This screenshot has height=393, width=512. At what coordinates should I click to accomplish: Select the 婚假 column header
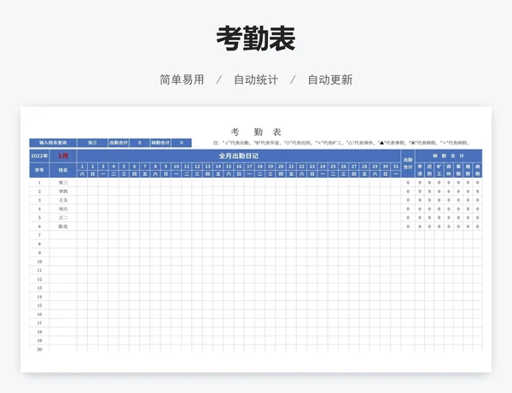(x=468, y=170)
